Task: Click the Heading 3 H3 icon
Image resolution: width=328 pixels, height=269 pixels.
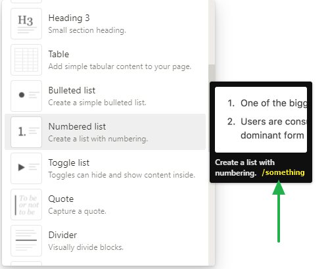Action: pos(26,24)
